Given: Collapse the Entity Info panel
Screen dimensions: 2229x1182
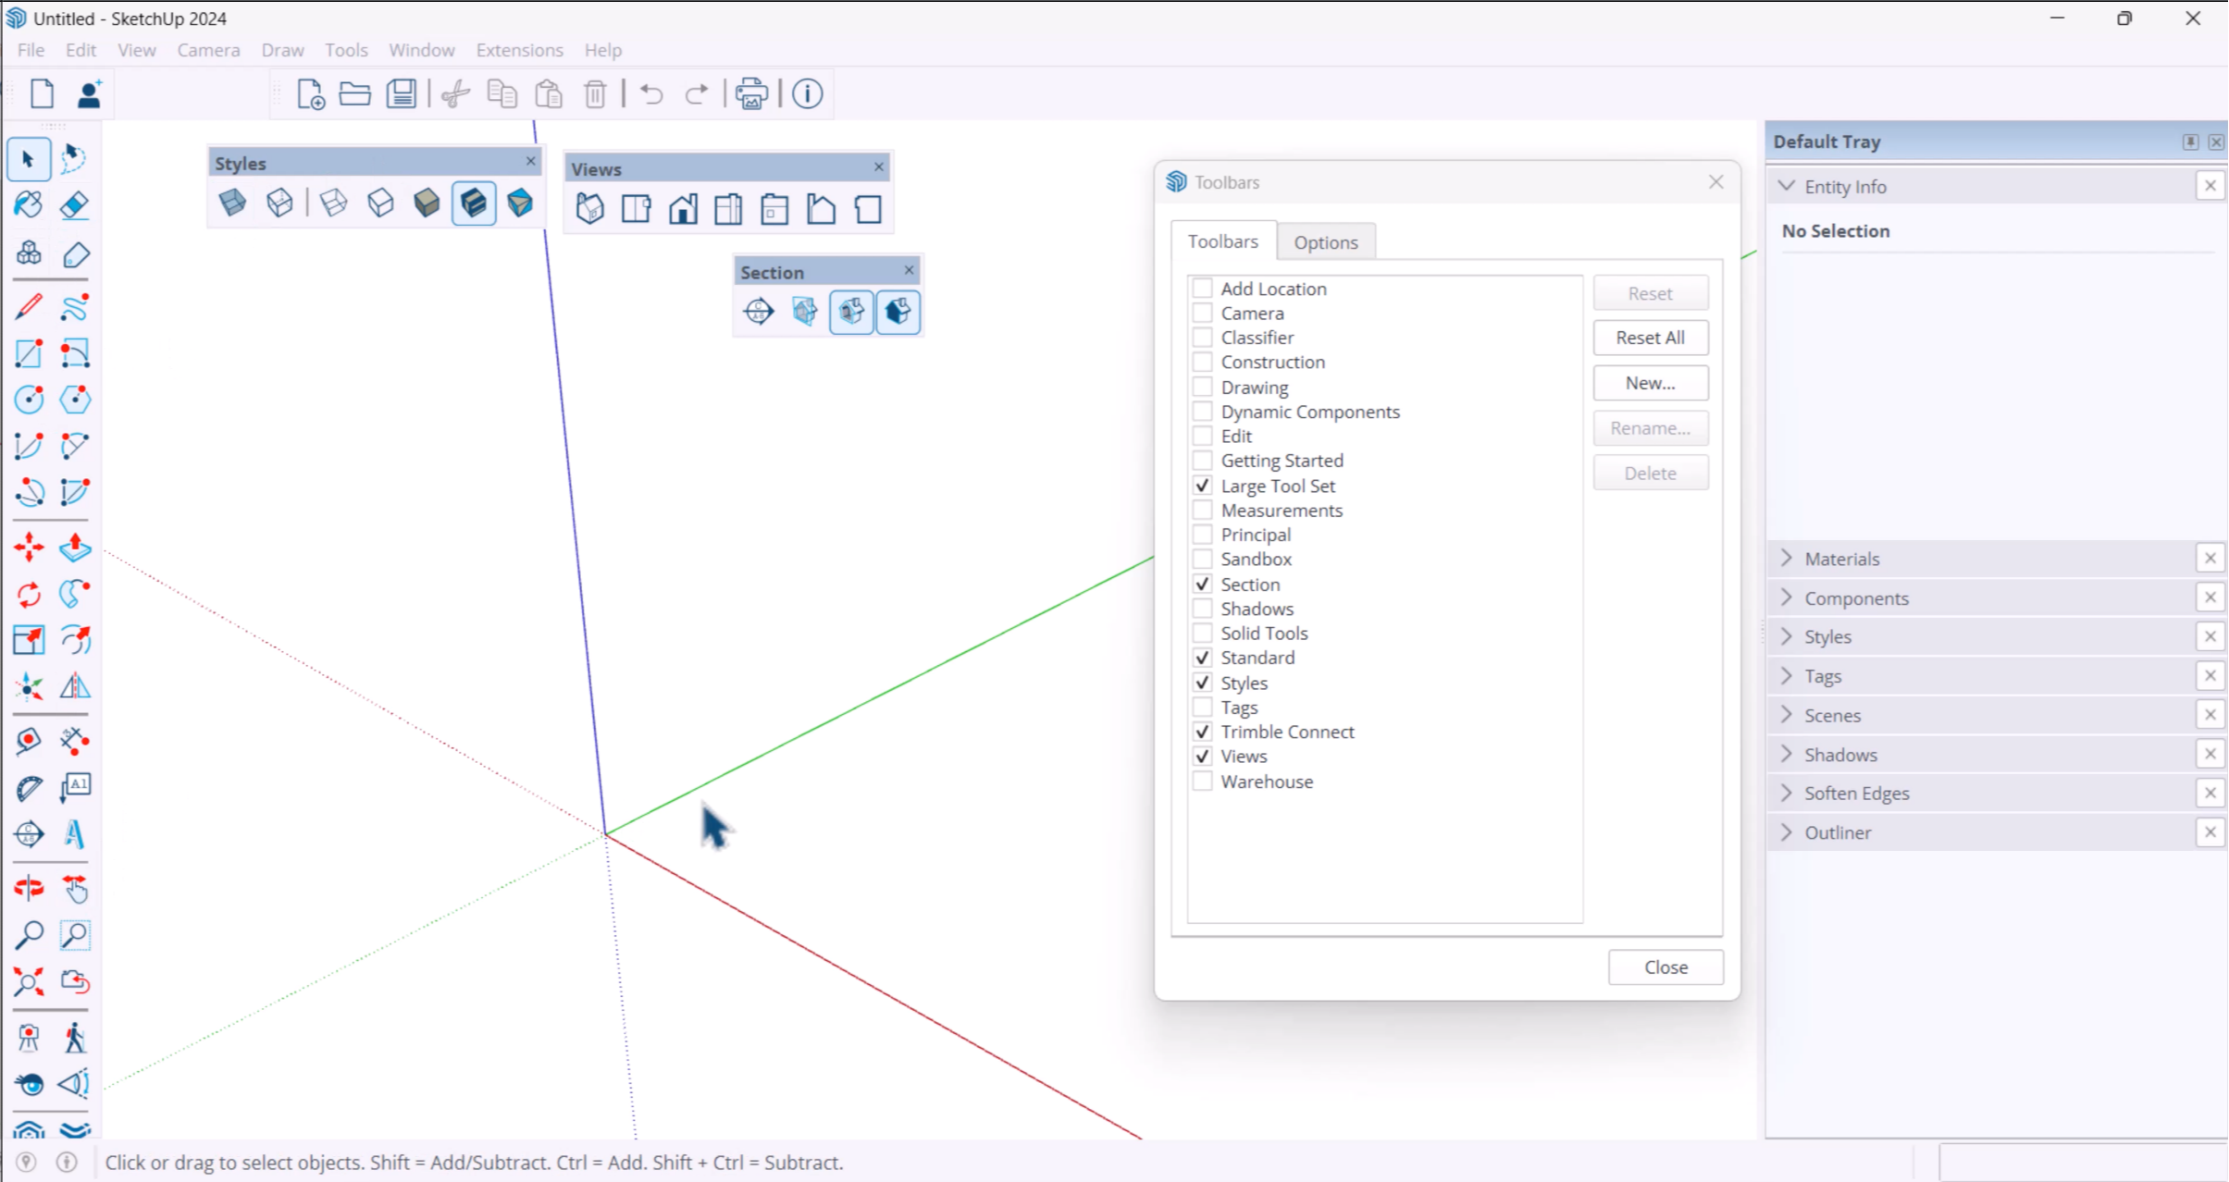Looking at the screenshot, I should coord(1787,186).
